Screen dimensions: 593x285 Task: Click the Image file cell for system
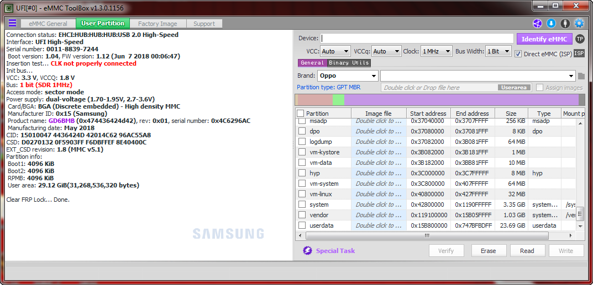(x=379, y=205)
